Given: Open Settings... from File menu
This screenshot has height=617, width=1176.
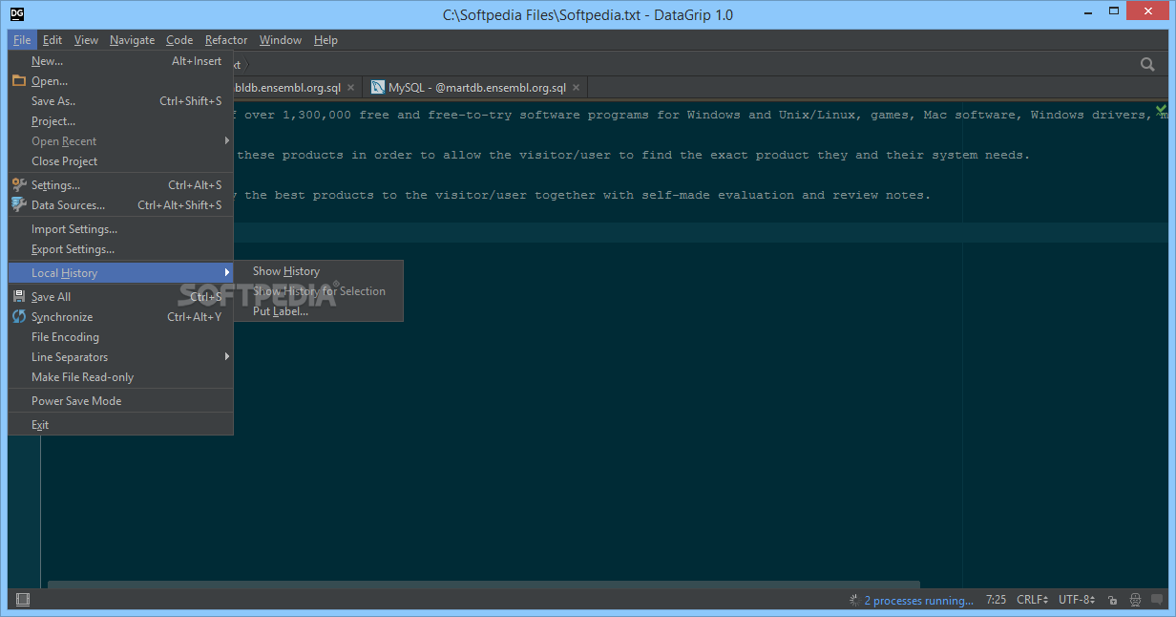Looking at the screenshot, I should 120,185.
